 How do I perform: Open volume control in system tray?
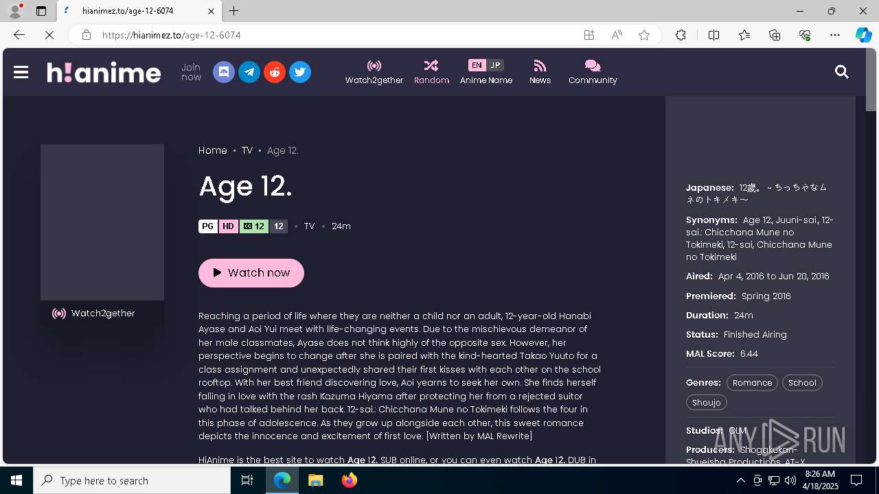pyautogui.click(x=790, y=480)
